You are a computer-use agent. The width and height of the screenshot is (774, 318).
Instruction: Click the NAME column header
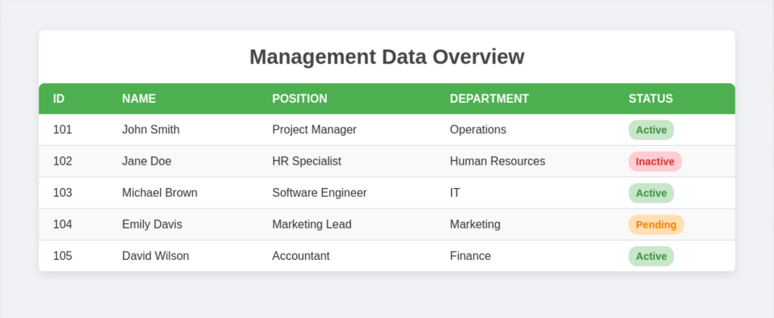point(139,99)
